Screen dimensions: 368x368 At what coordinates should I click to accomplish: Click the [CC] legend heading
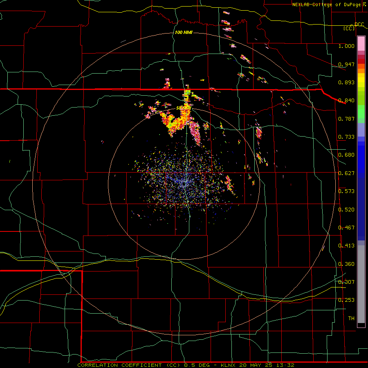pos(349,28)
